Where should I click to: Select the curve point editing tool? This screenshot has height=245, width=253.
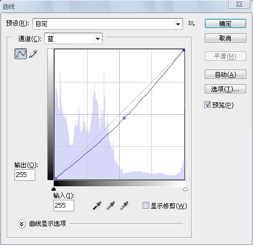coord(21,54)
